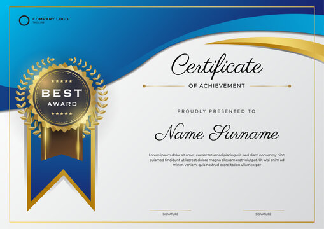The width and height of the screenshot is (324, 229).
Task: Click the left "SIGNATURE" label
Action: pos(171,214)
